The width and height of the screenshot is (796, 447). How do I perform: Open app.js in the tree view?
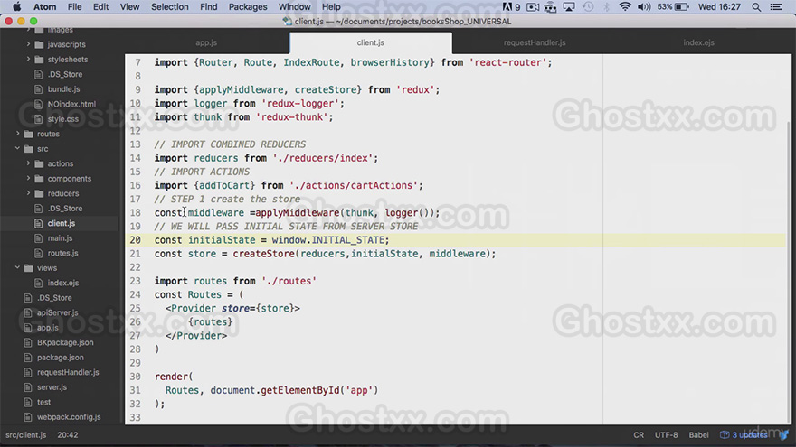[48, 328]
